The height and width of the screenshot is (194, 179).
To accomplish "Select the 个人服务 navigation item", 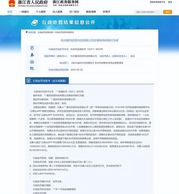I will pyautogui.click(x=41, y=12).
